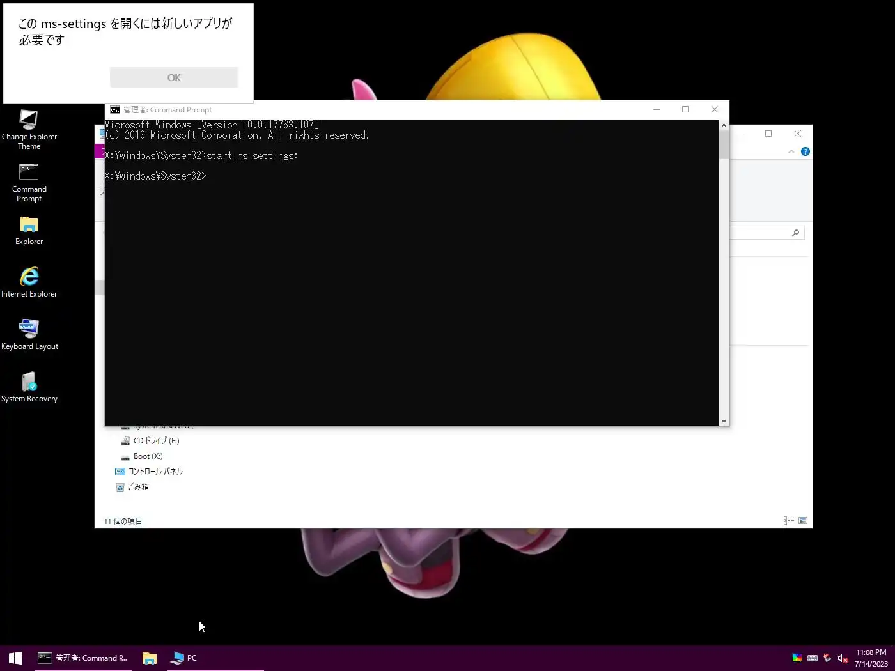Click the Command Prompt title bar icon

(x=115, y=110)
